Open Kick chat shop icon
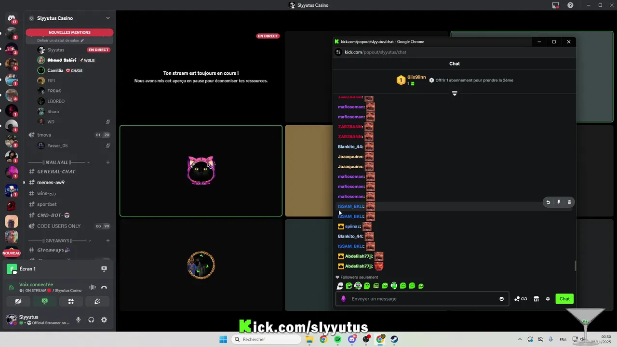Screen dimensions: 617x347 click(x=536, y=299)
